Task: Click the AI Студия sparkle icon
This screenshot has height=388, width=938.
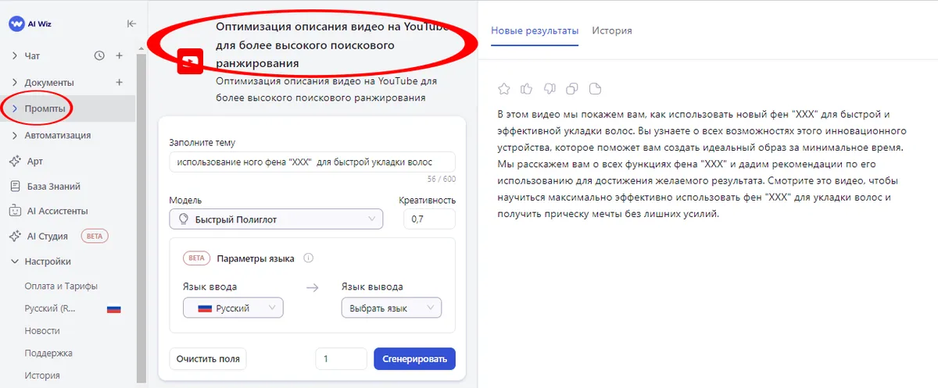Action: (14, 236)
